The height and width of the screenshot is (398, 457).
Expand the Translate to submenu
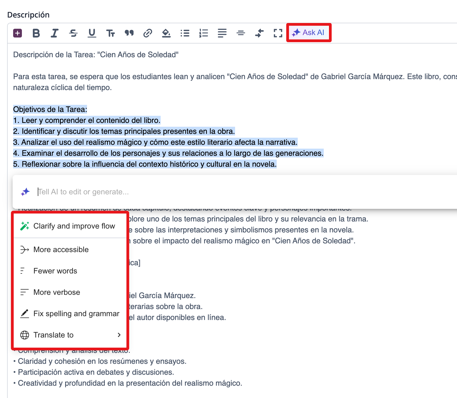tap(70, 335)
